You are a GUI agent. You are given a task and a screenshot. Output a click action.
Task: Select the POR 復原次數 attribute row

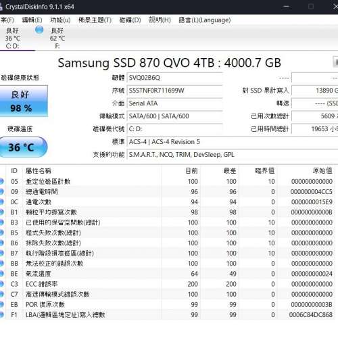point(168,304)
